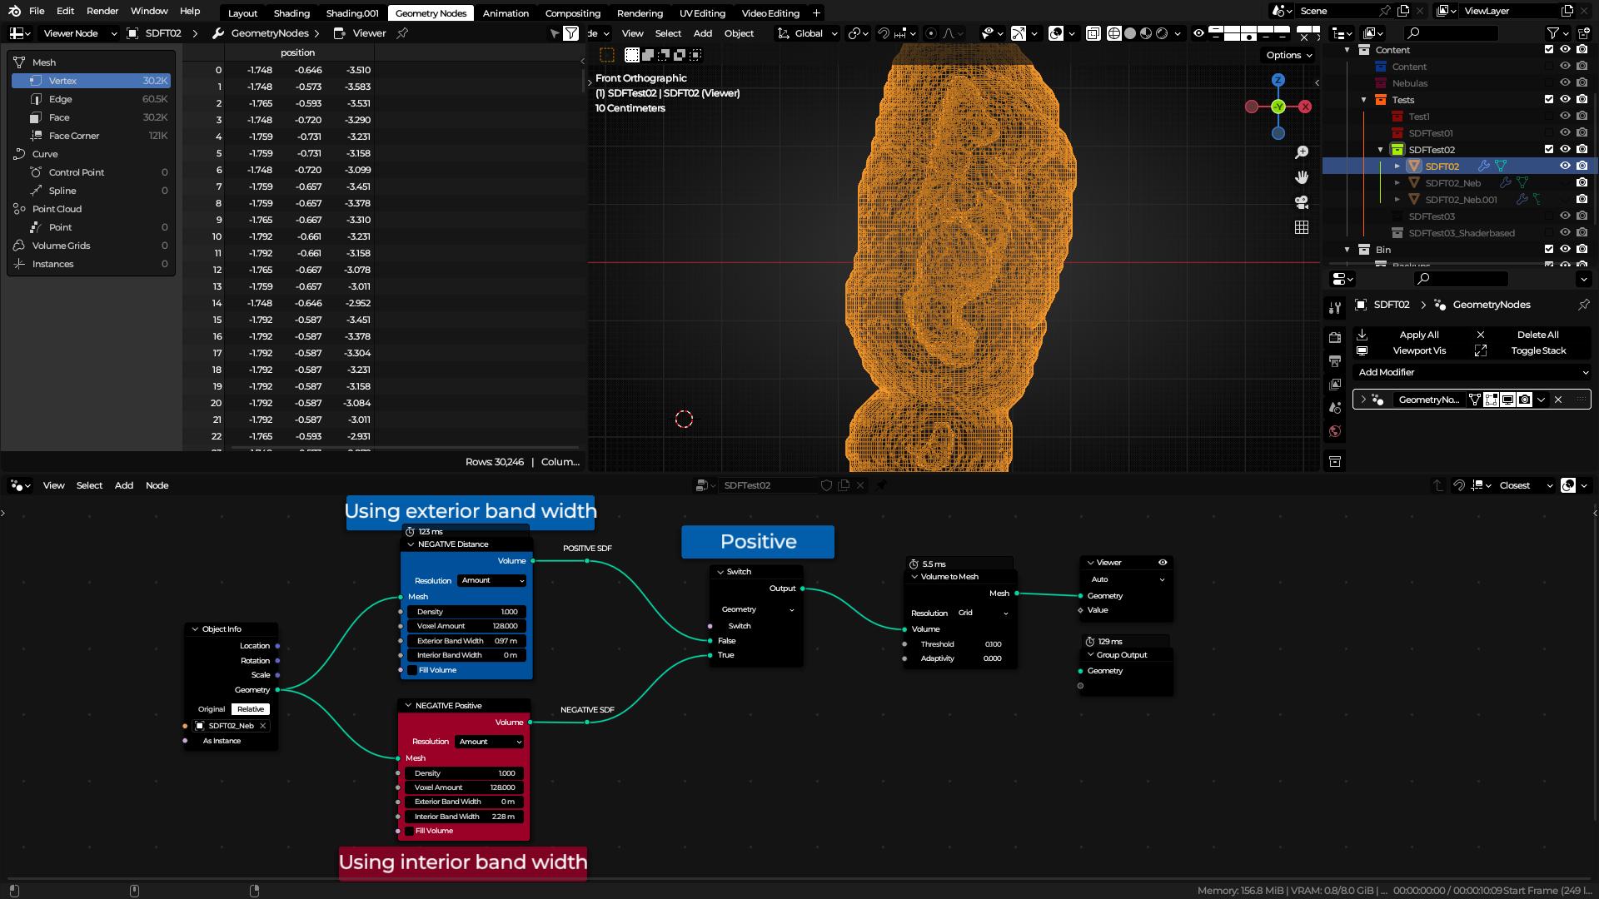Toggle viewport visibility of SDFT02 object

1565,166
